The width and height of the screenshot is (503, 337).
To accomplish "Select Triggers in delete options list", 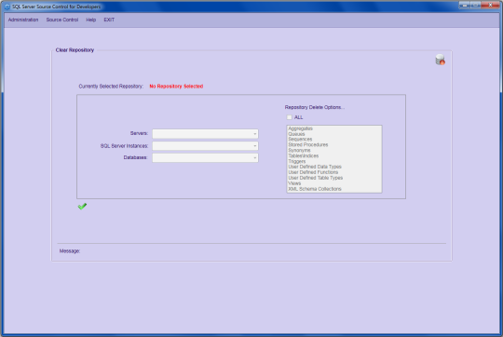I will 297,161.
